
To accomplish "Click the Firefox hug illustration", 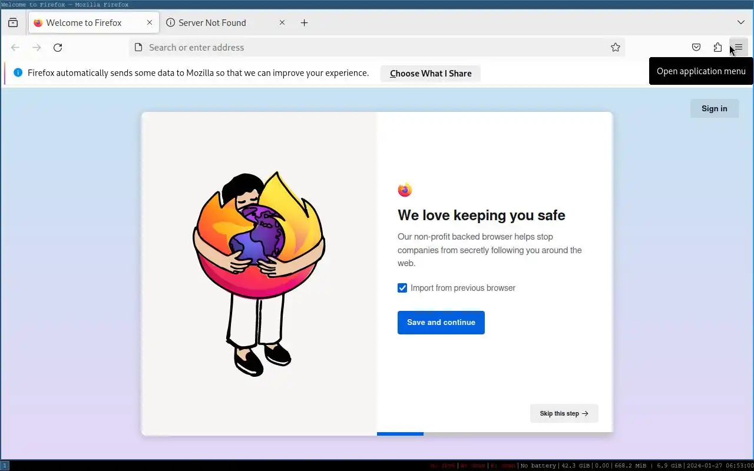I will (259, 274).
